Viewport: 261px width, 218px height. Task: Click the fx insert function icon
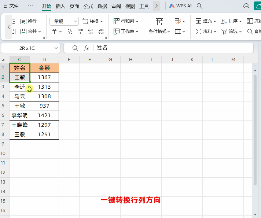[x=86, y=48]
